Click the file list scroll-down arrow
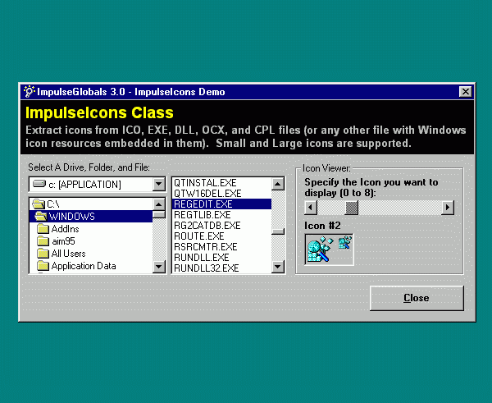The width and height of the screenshot is (492, 403). [278, 267]
